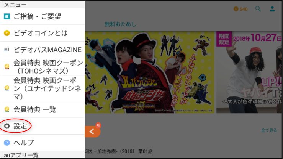Screen dimensions: 283x159
Task: Open the user account profile icon
Action: (x=272, y=9)
